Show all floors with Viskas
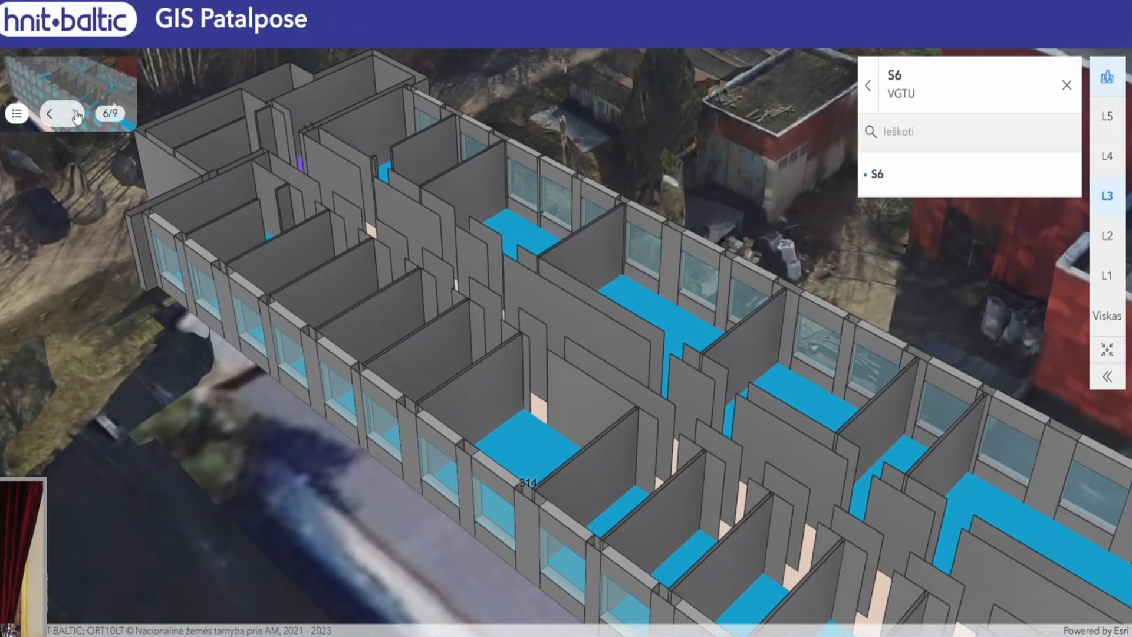Image resolution: width=1132 pixels, height=637 pixels. [x=1107, y=316]
